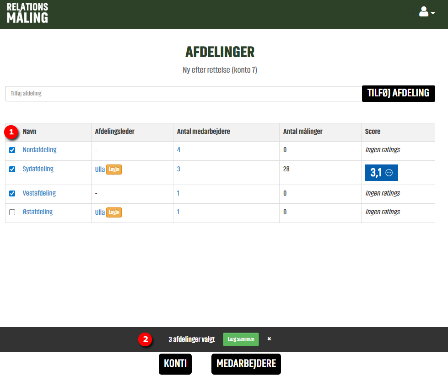Open Sydafdeling's employee count link
The width and height of the screenshot is (448, 376).
click(x=178, y=169)
